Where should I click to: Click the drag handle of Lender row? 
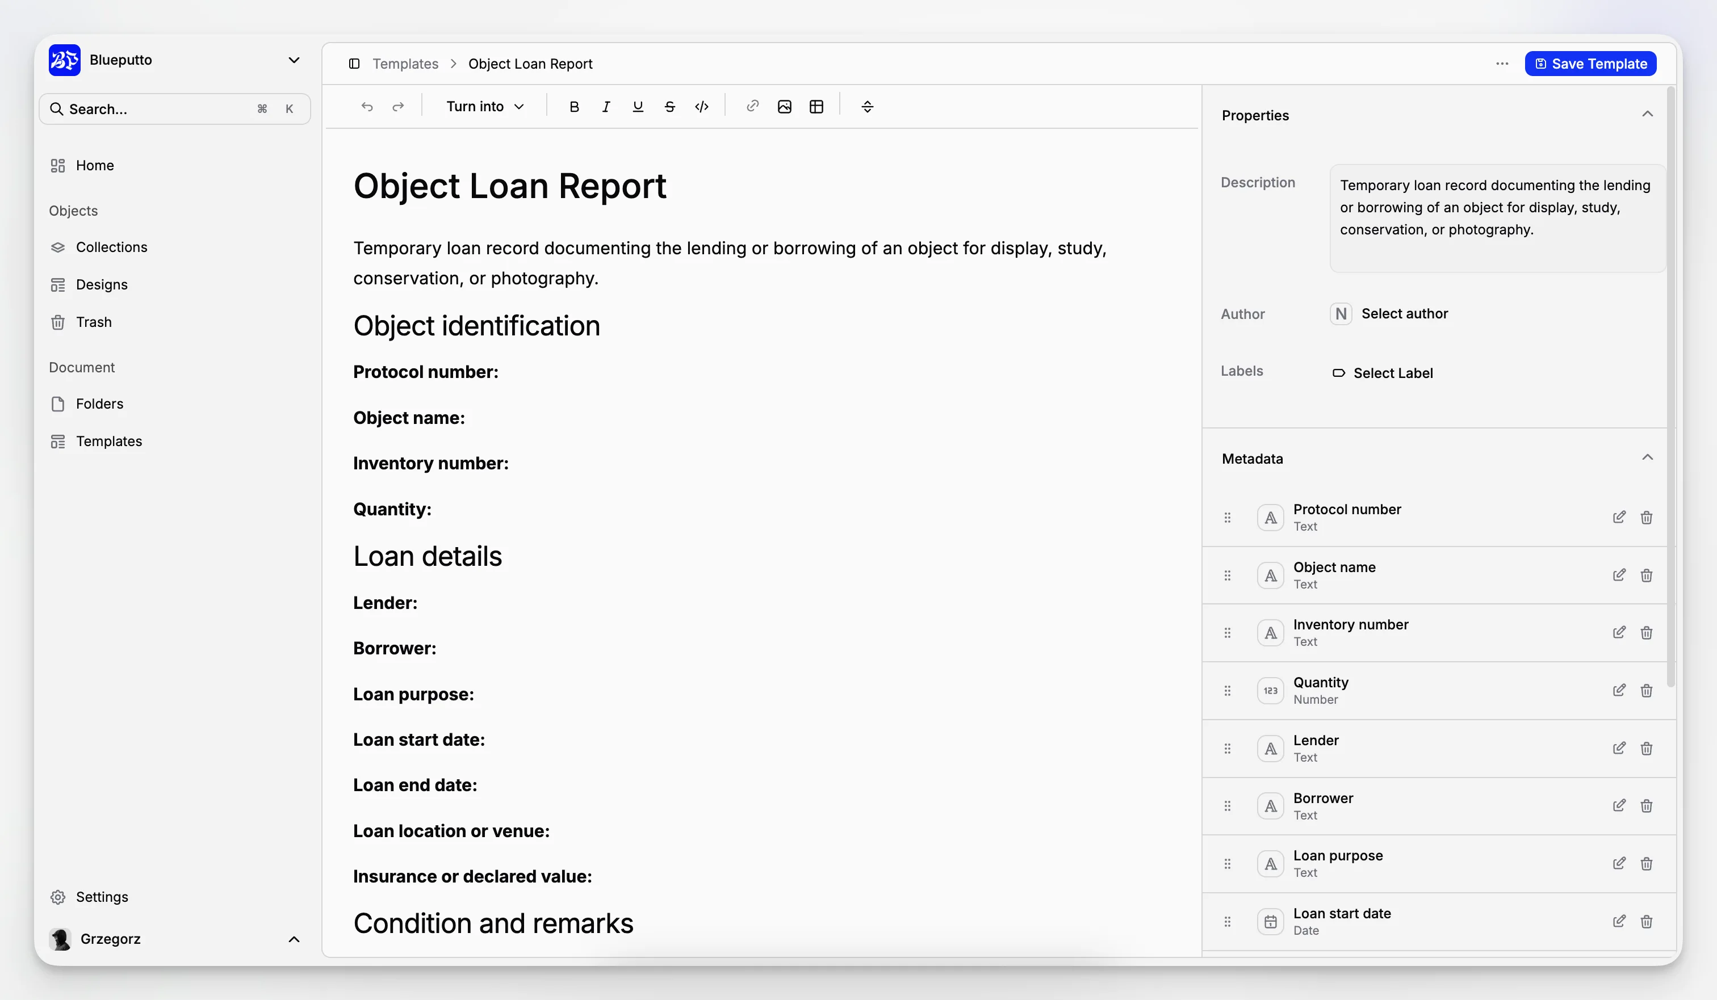point(1228,748)
